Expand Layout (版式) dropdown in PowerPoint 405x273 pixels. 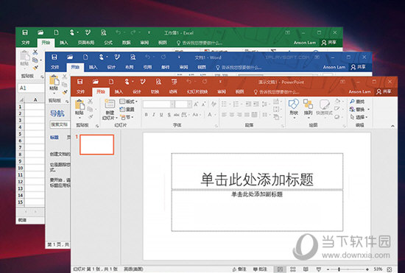point(128,102)
